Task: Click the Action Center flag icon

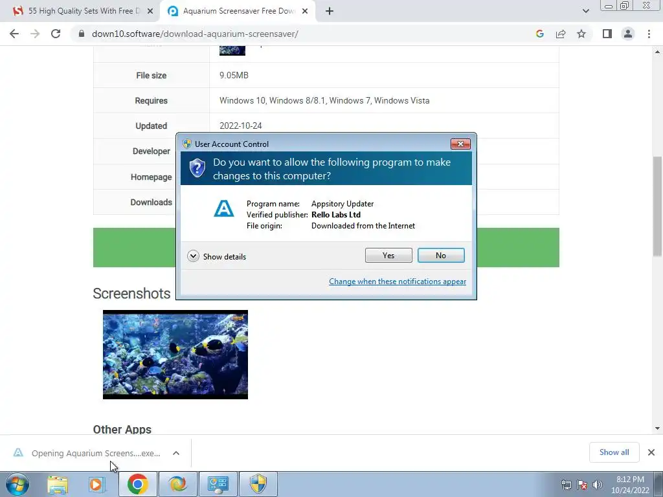Action: (582, 485)
